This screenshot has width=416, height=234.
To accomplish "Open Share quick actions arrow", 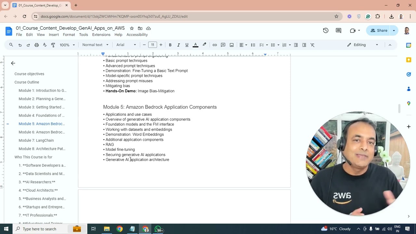I will point(394,31).
